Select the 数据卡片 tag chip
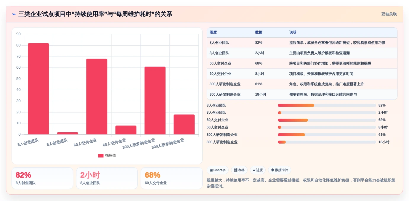The image size is (409, 201). point(280,170)
